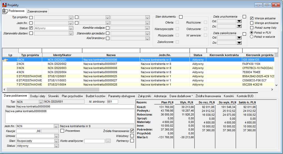
Task: Open Plan przychodów tab
Action: (x=72, y=96)
